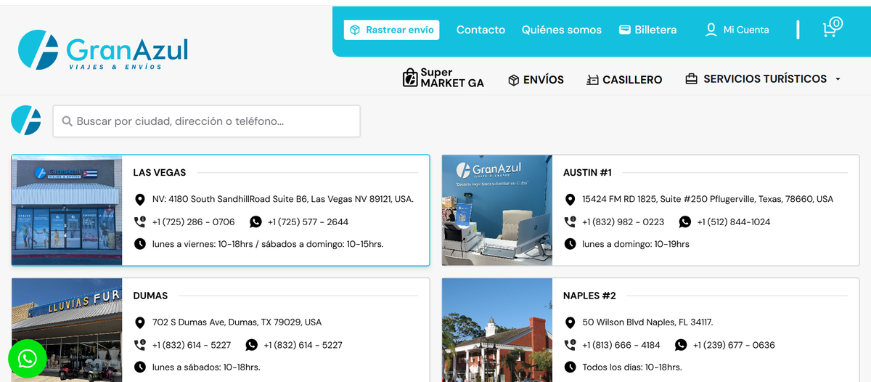871x382 pixels.
Task: Click the location pin for Austin #1
Action: tap(570, 199)
